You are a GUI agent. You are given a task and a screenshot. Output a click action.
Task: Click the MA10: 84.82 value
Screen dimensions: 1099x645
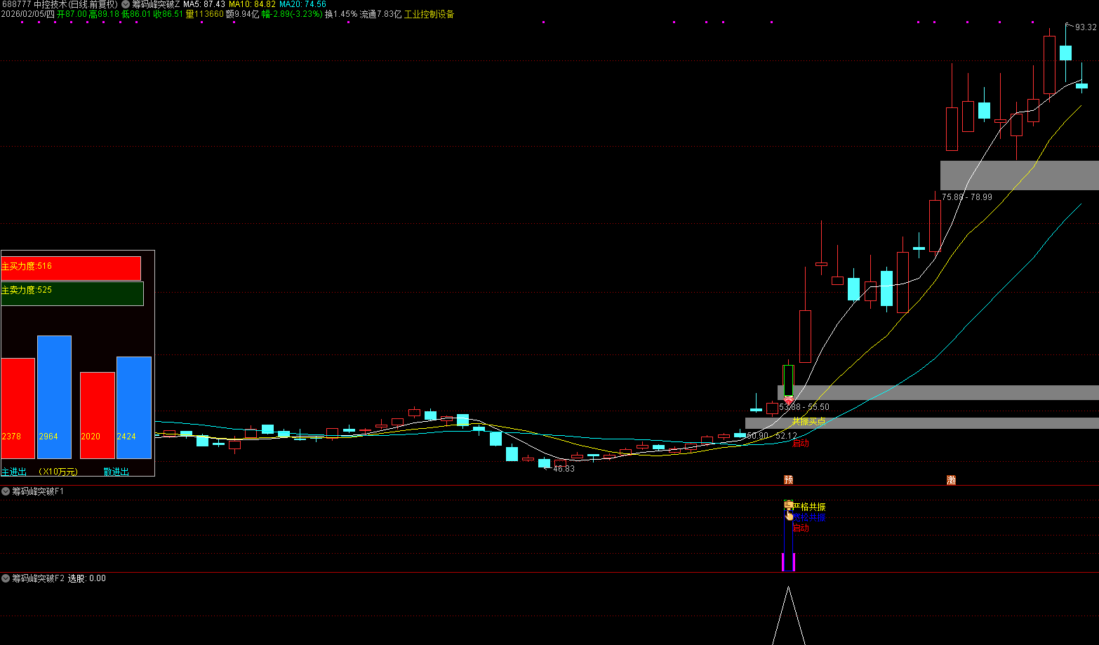pos(253,4)
